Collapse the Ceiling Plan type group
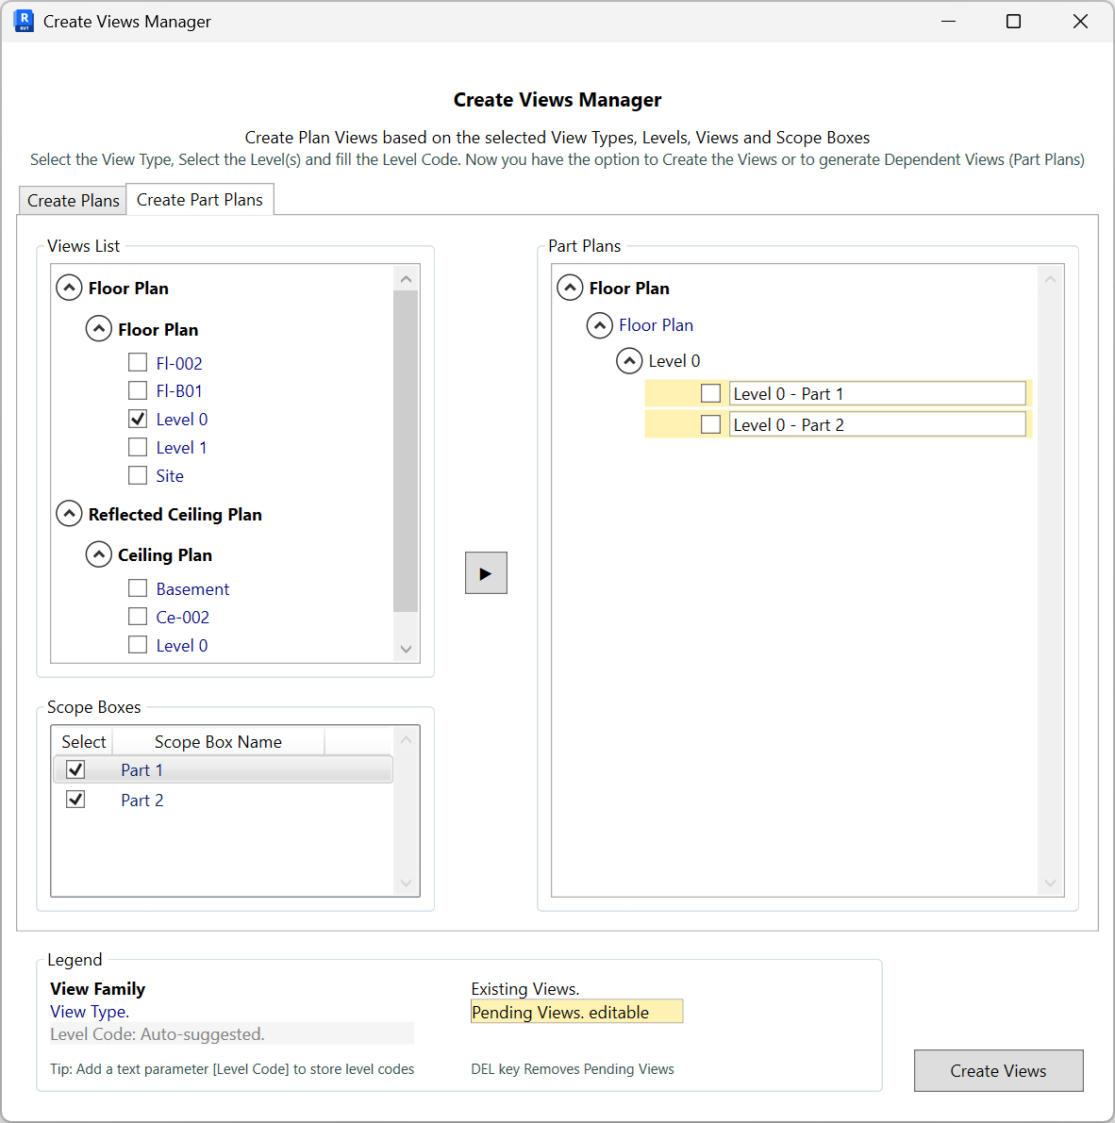 tap(99, 554)
